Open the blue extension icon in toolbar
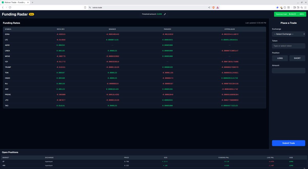This screenshot has height=169, width=308. (x=277, y=7)
